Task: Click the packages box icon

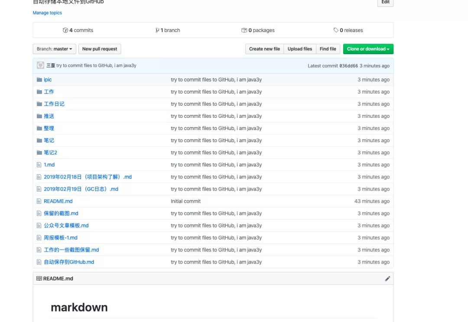Action: click(244, 30)
